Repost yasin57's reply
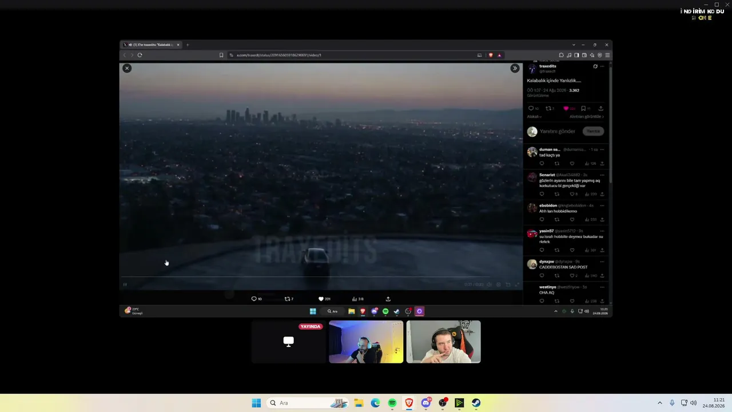This screenshot has width=732, height=412. click(557, 250)
